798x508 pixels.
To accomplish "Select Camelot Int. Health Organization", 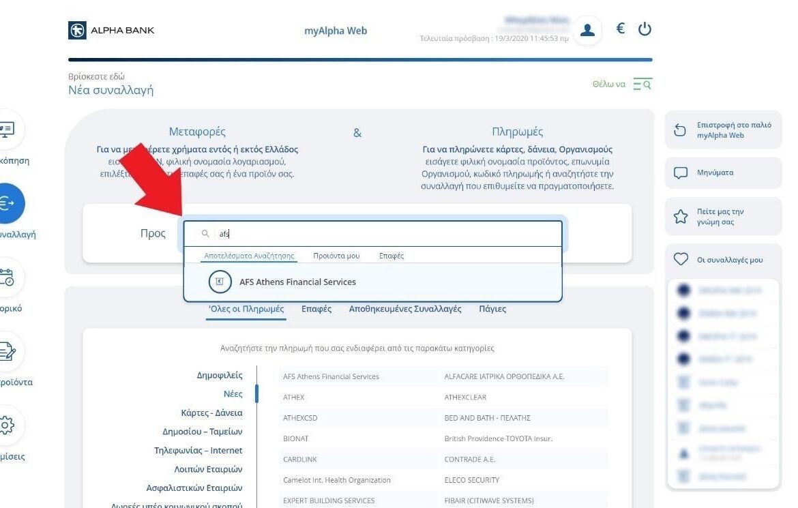I will click(337, 480).
